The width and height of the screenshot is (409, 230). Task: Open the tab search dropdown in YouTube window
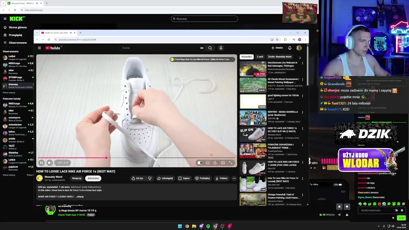37,33
